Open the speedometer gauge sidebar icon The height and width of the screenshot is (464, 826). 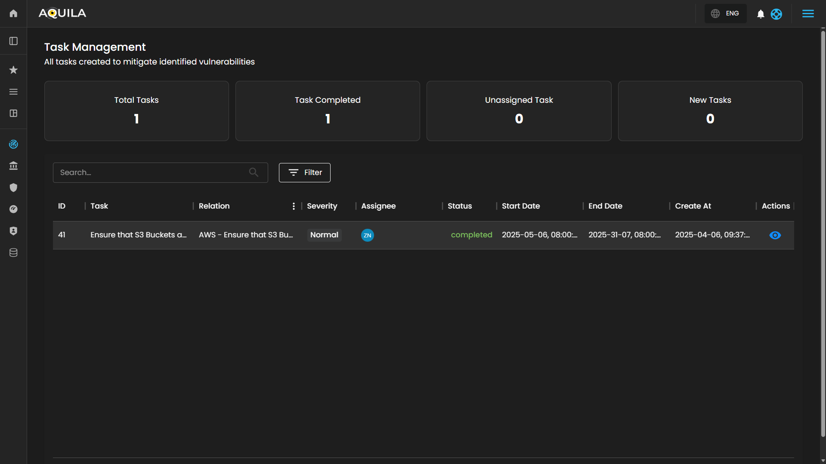pyautogui.click(x=13, y=209)
